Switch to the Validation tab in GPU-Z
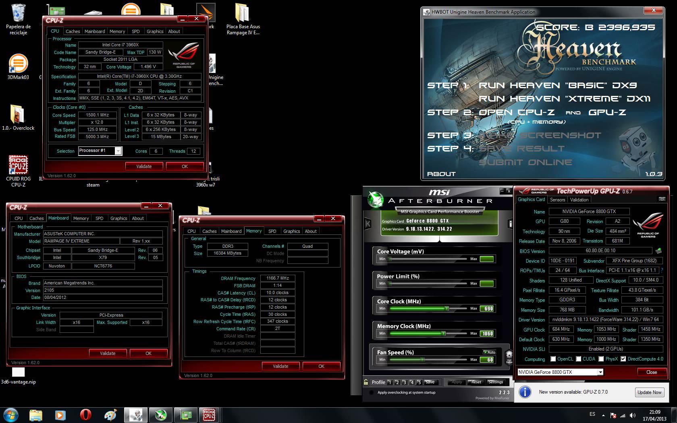This screenshot has width=677, height=423. pyautogui.click(x=579, y=199)
